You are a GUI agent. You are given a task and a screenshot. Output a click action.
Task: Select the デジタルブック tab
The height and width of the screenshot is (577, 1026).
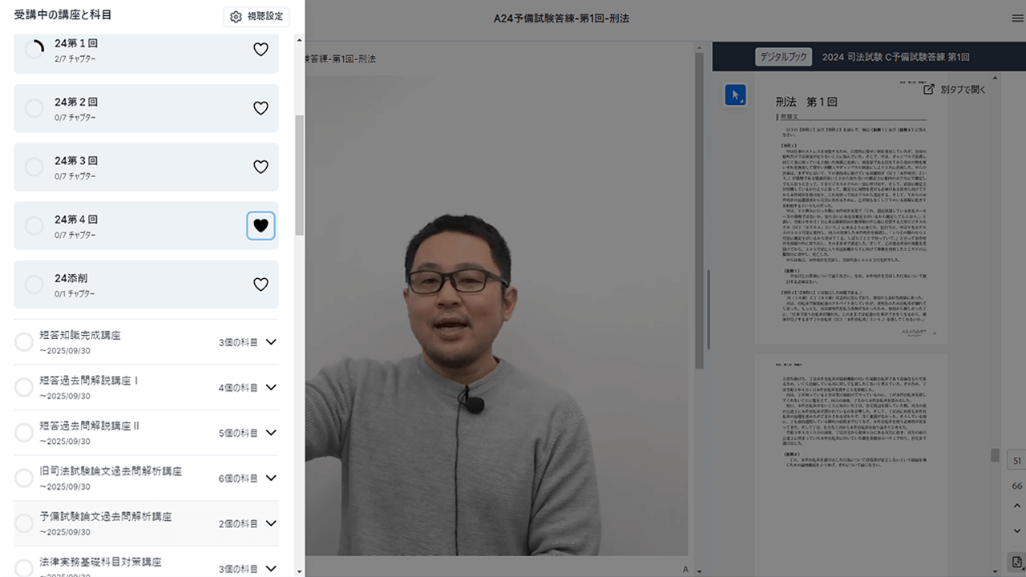click(784, 57)
